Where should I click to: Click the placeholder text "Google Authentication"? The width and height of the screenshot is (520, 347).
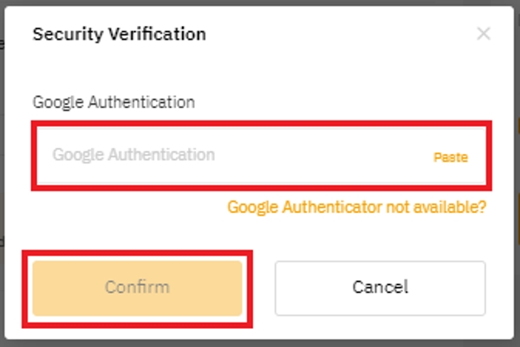pos(133,156)
